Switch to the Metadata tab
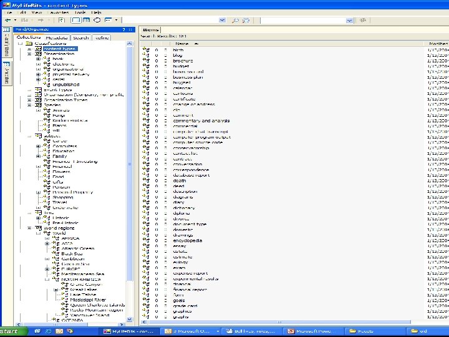449x337 pixels. pos(57,37)
